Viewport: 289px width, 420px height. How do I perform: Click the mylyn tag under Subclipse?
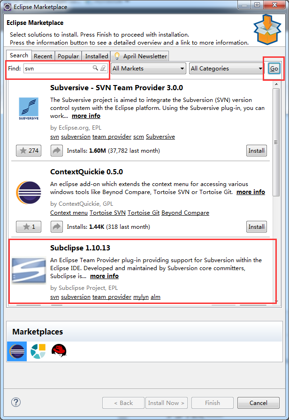141,297
